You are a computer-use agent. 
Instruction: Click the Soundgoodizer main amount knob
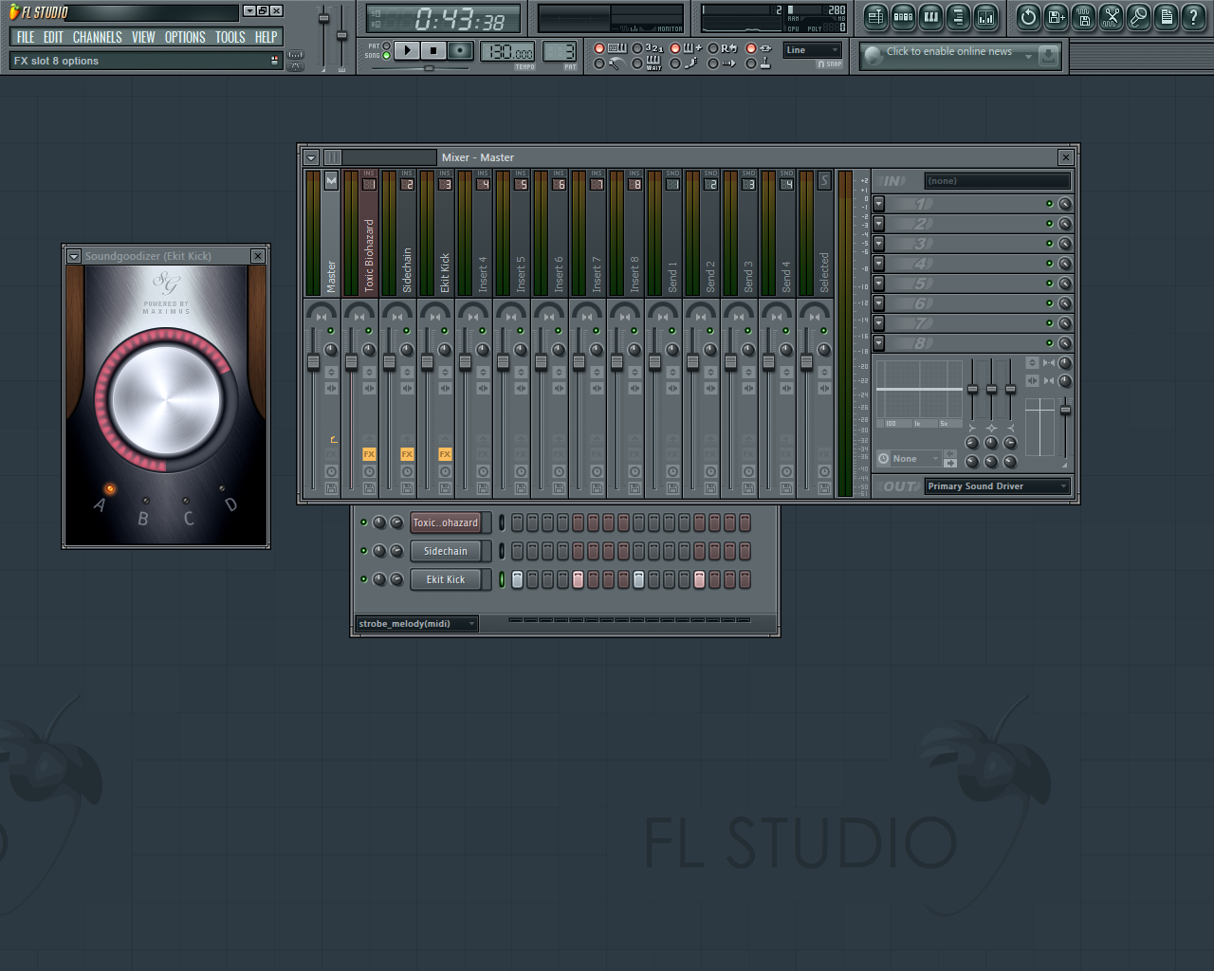point(166,400)
